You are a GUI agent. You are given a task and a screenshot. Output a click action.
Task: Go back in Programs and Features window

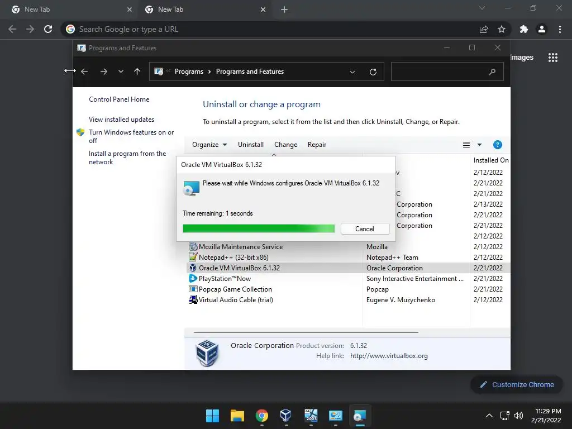coord(84,71)
